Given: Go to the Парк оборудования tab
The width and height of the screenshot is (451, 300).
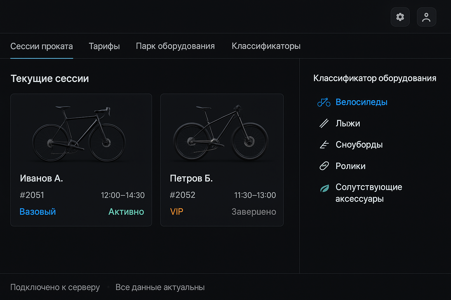Looking at the screenshot, I should (175, 46).
